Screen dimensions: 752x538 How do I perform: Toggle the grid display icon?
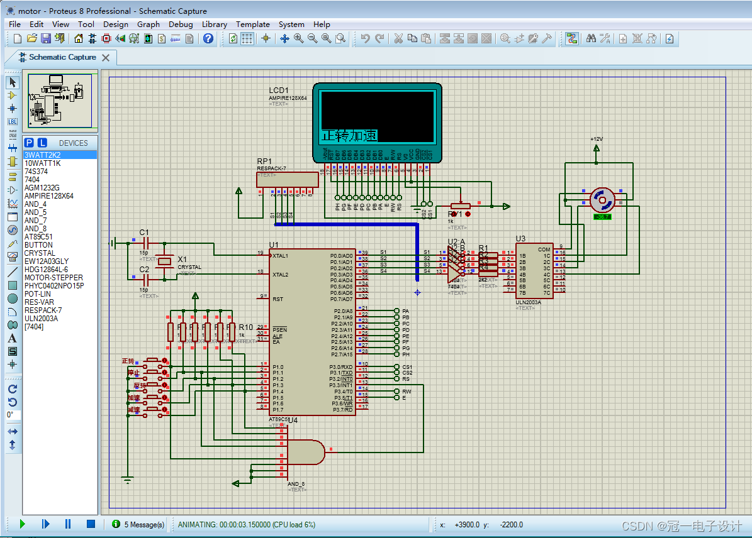247,38
